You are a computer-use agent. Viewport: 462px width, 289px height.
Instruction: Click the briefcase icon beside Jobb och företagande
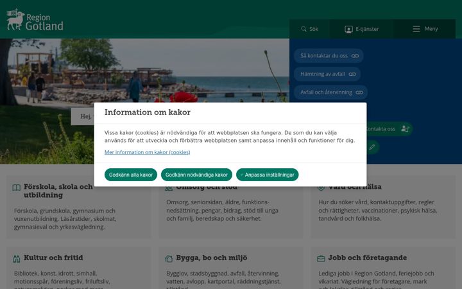tap(321, 259)
